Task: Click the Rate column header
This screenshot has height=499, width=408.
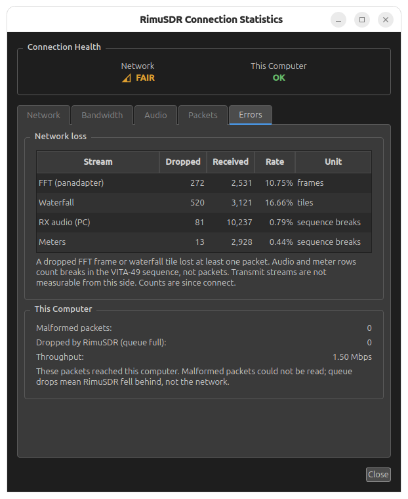Action: pyautogui.click(x=275, y=162)
